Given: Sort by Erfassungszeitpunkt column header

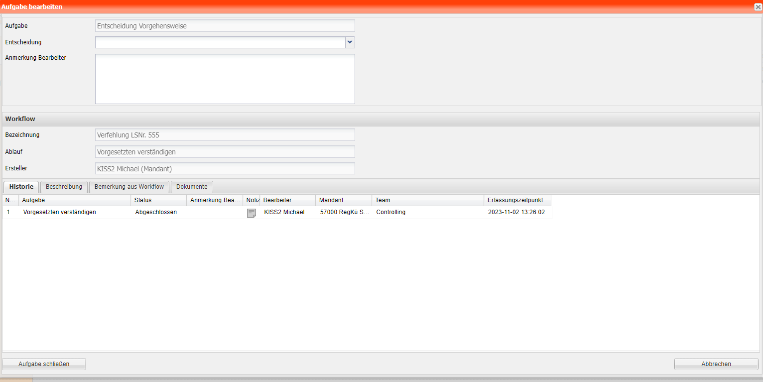Looking at the screenshot, I should [517, 200].
